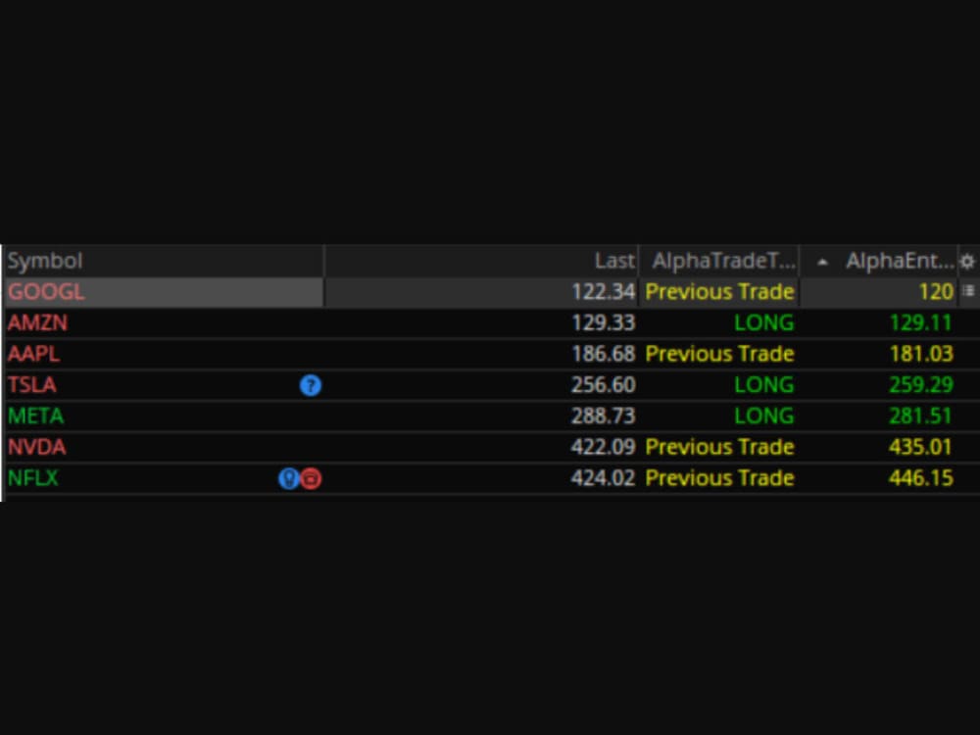Select the META symbol
The width and height of the screenshot is (980, 735).
pos(35,416)
